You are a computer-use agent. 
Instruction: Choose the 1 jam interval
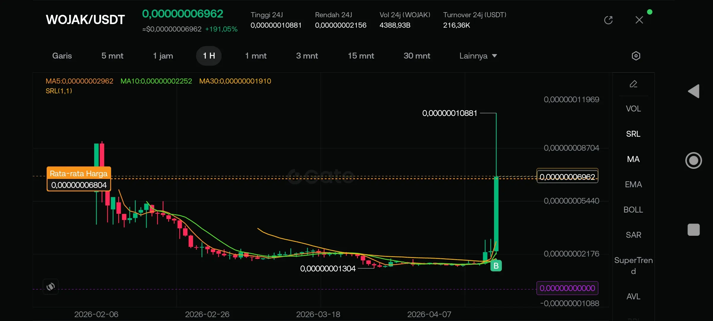[163, 56]
